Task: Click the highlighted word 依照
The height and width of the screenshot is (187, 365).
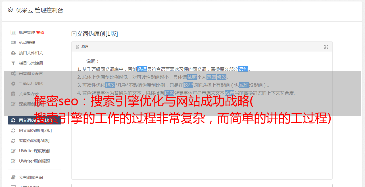Action: (192, 77)
